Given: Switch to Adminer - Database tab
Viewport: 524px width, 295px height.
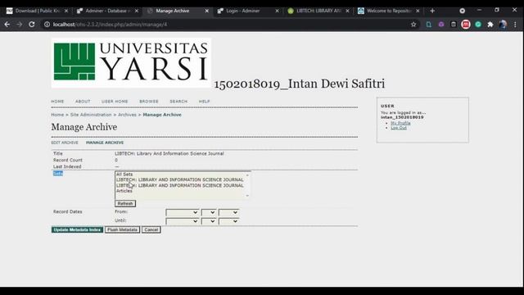Looking at the screenshot, I should point(107,11).
